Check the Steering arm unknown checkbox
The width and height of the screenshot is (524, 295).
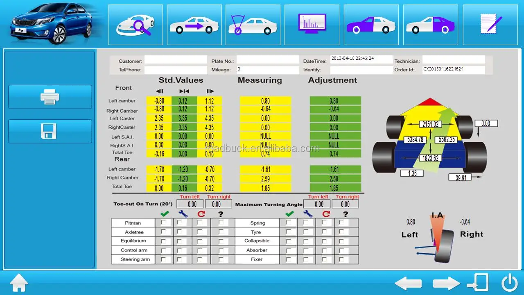tap(221, 259)
